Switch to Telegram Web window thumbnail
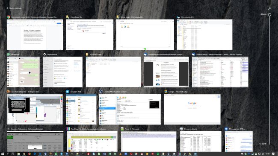Image resolution: width=278 pixels, height=156 pixels. [81, 109]
